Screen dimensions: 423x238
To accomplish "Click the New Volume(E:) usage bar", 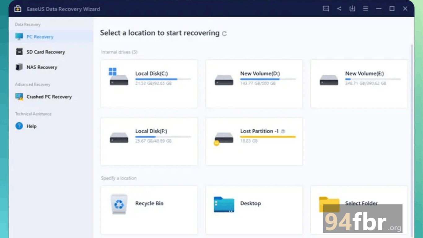I will (373, 79).
